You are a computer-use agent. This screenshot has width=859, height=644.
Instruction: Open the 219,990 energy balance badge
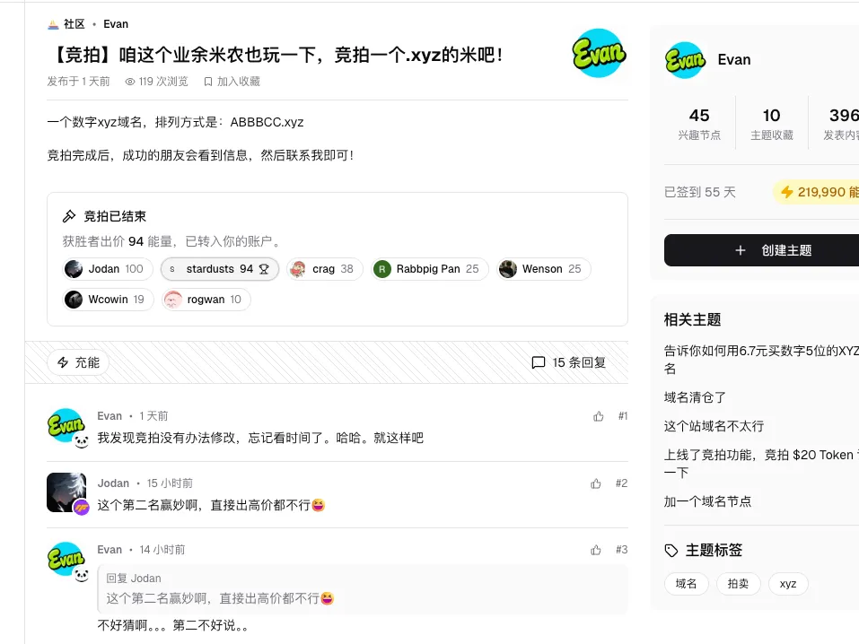point(817,192)
